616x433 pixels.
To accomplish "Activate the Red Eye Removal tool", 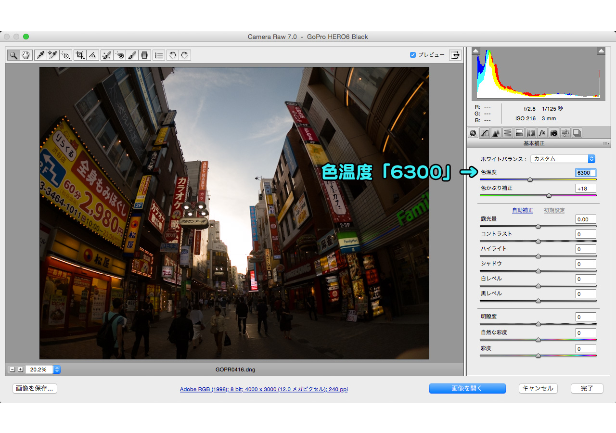I will click(119, 55).
